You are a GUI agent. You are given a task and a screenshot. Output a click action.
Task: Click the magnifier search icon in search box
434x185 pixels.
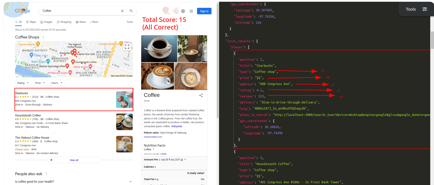(131, 11)
